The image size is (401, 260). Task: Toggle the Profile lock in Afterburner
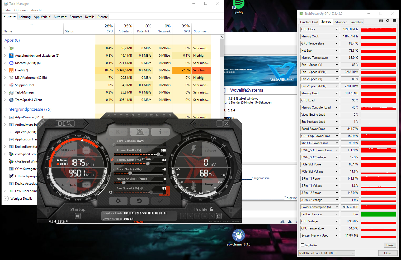pos(211,209)
